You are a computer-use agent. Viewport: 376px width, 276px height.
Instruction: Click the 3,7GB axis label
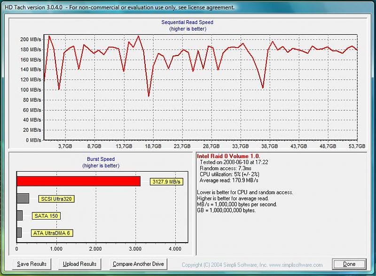pyautogui.click(x=65, y=146)
